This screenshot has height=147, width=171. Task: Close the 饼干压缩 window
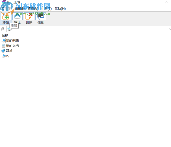[x=166, y=2]
